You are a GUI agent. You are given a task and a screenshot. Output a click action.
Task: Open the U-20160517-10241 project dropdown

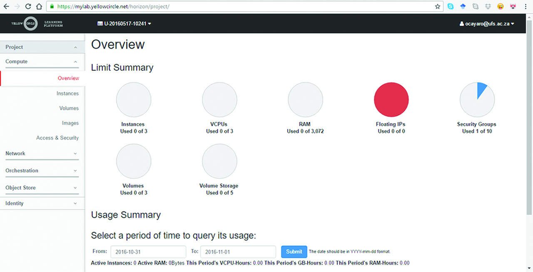(x=124, y=24)
